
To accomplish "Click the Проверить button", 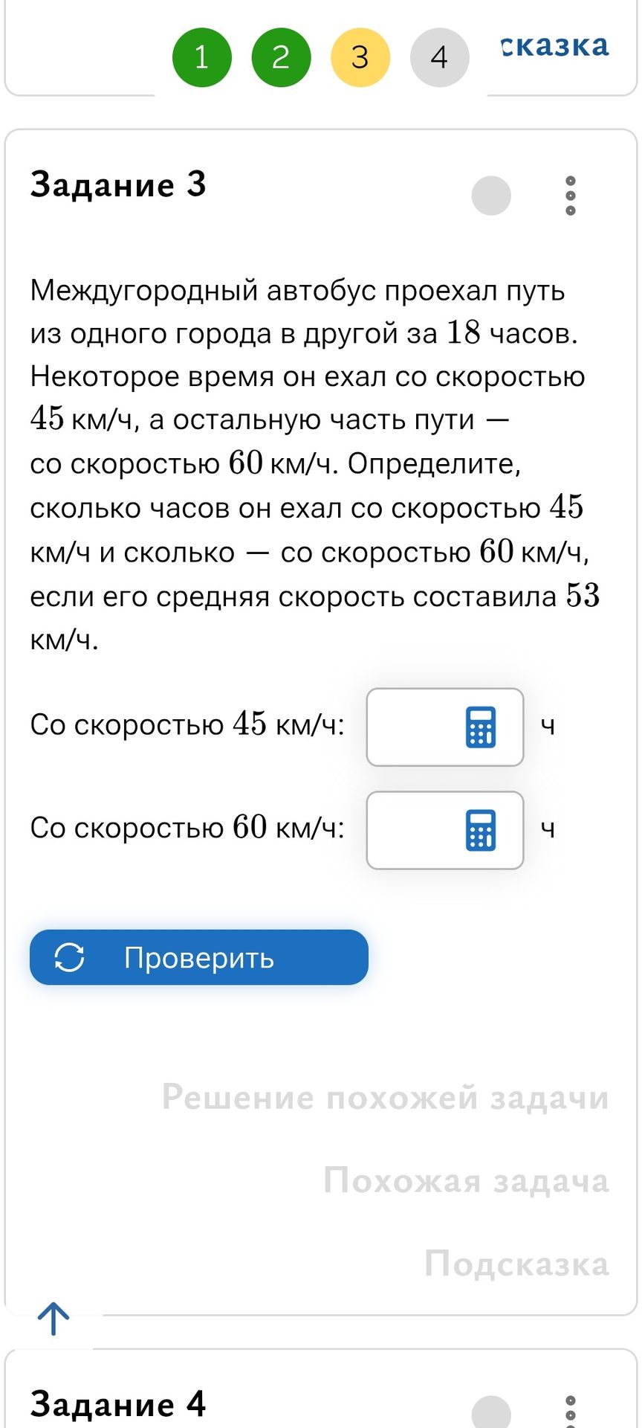I will click(199, 957).
